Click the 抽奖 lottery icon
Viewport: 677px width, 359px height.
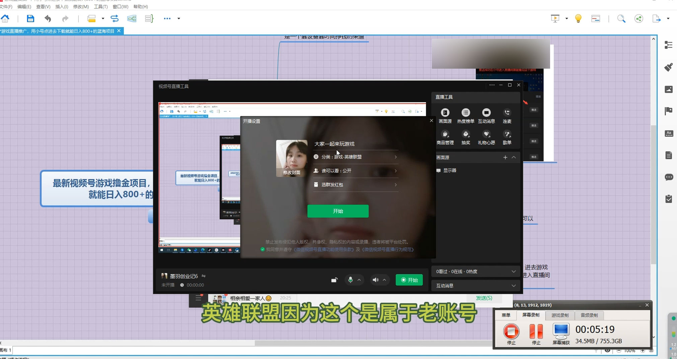tap(465, 134)
